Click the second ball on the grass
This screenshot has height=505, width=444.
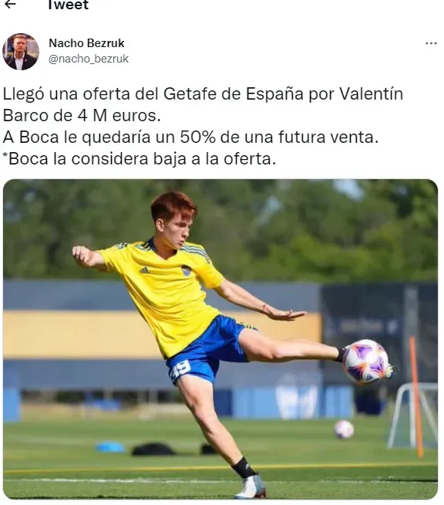344,429
